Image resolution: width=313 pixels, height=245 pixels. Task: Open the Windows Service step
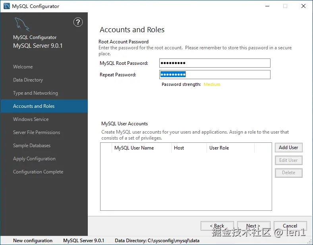31,119
